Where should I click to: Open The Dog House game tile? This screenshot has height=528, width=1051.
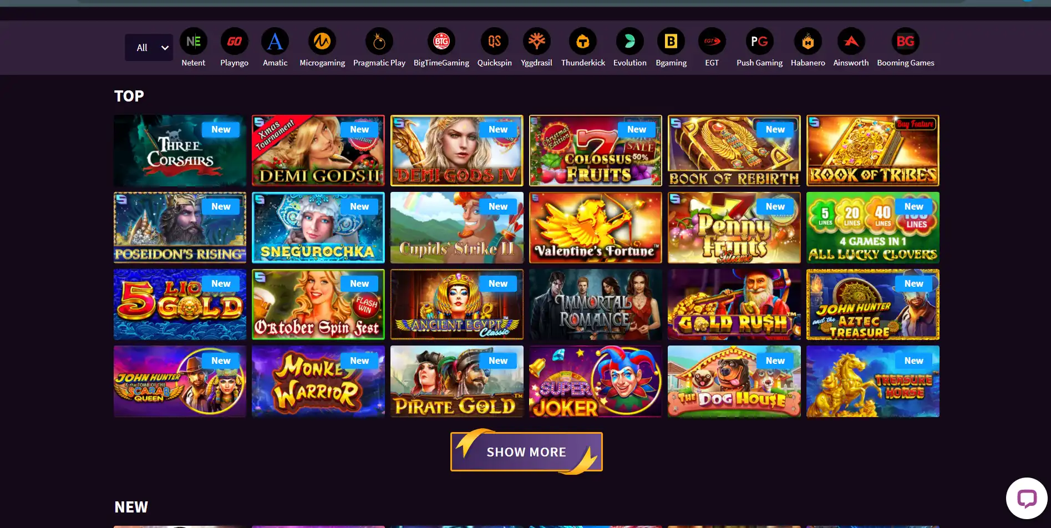[734, 381]
